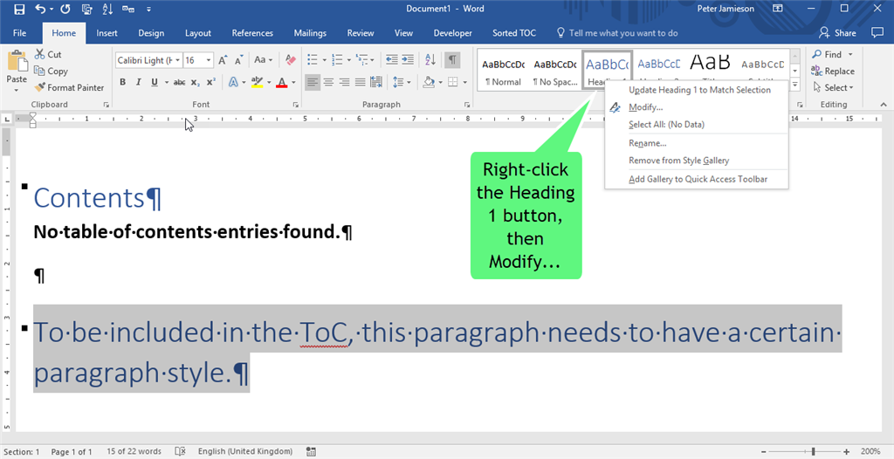Apply Strikethrough to text
894x459 pixels.
(179, 83)
